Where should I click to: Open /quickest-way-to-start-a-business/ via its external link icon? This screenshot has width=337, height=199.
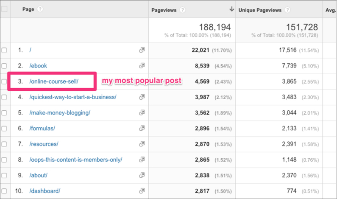(142, 97)
